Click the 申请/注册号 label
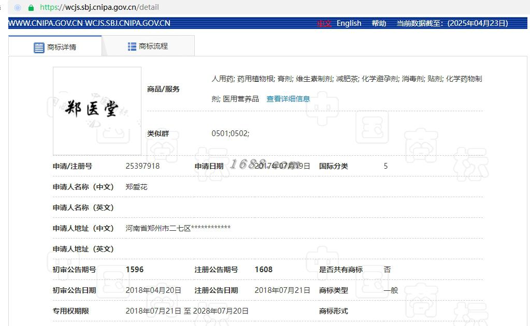 click(73, 166)
